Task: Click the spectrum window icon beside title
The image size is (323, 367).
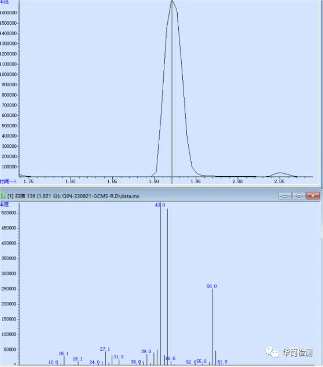Action: coord(3,196)
